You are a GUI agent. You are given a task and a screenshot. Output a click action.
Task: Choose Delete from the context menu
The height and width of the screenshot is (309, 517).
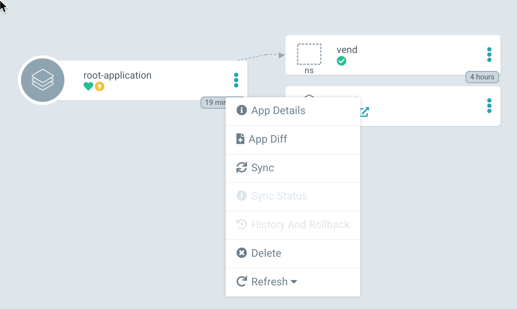266,253
